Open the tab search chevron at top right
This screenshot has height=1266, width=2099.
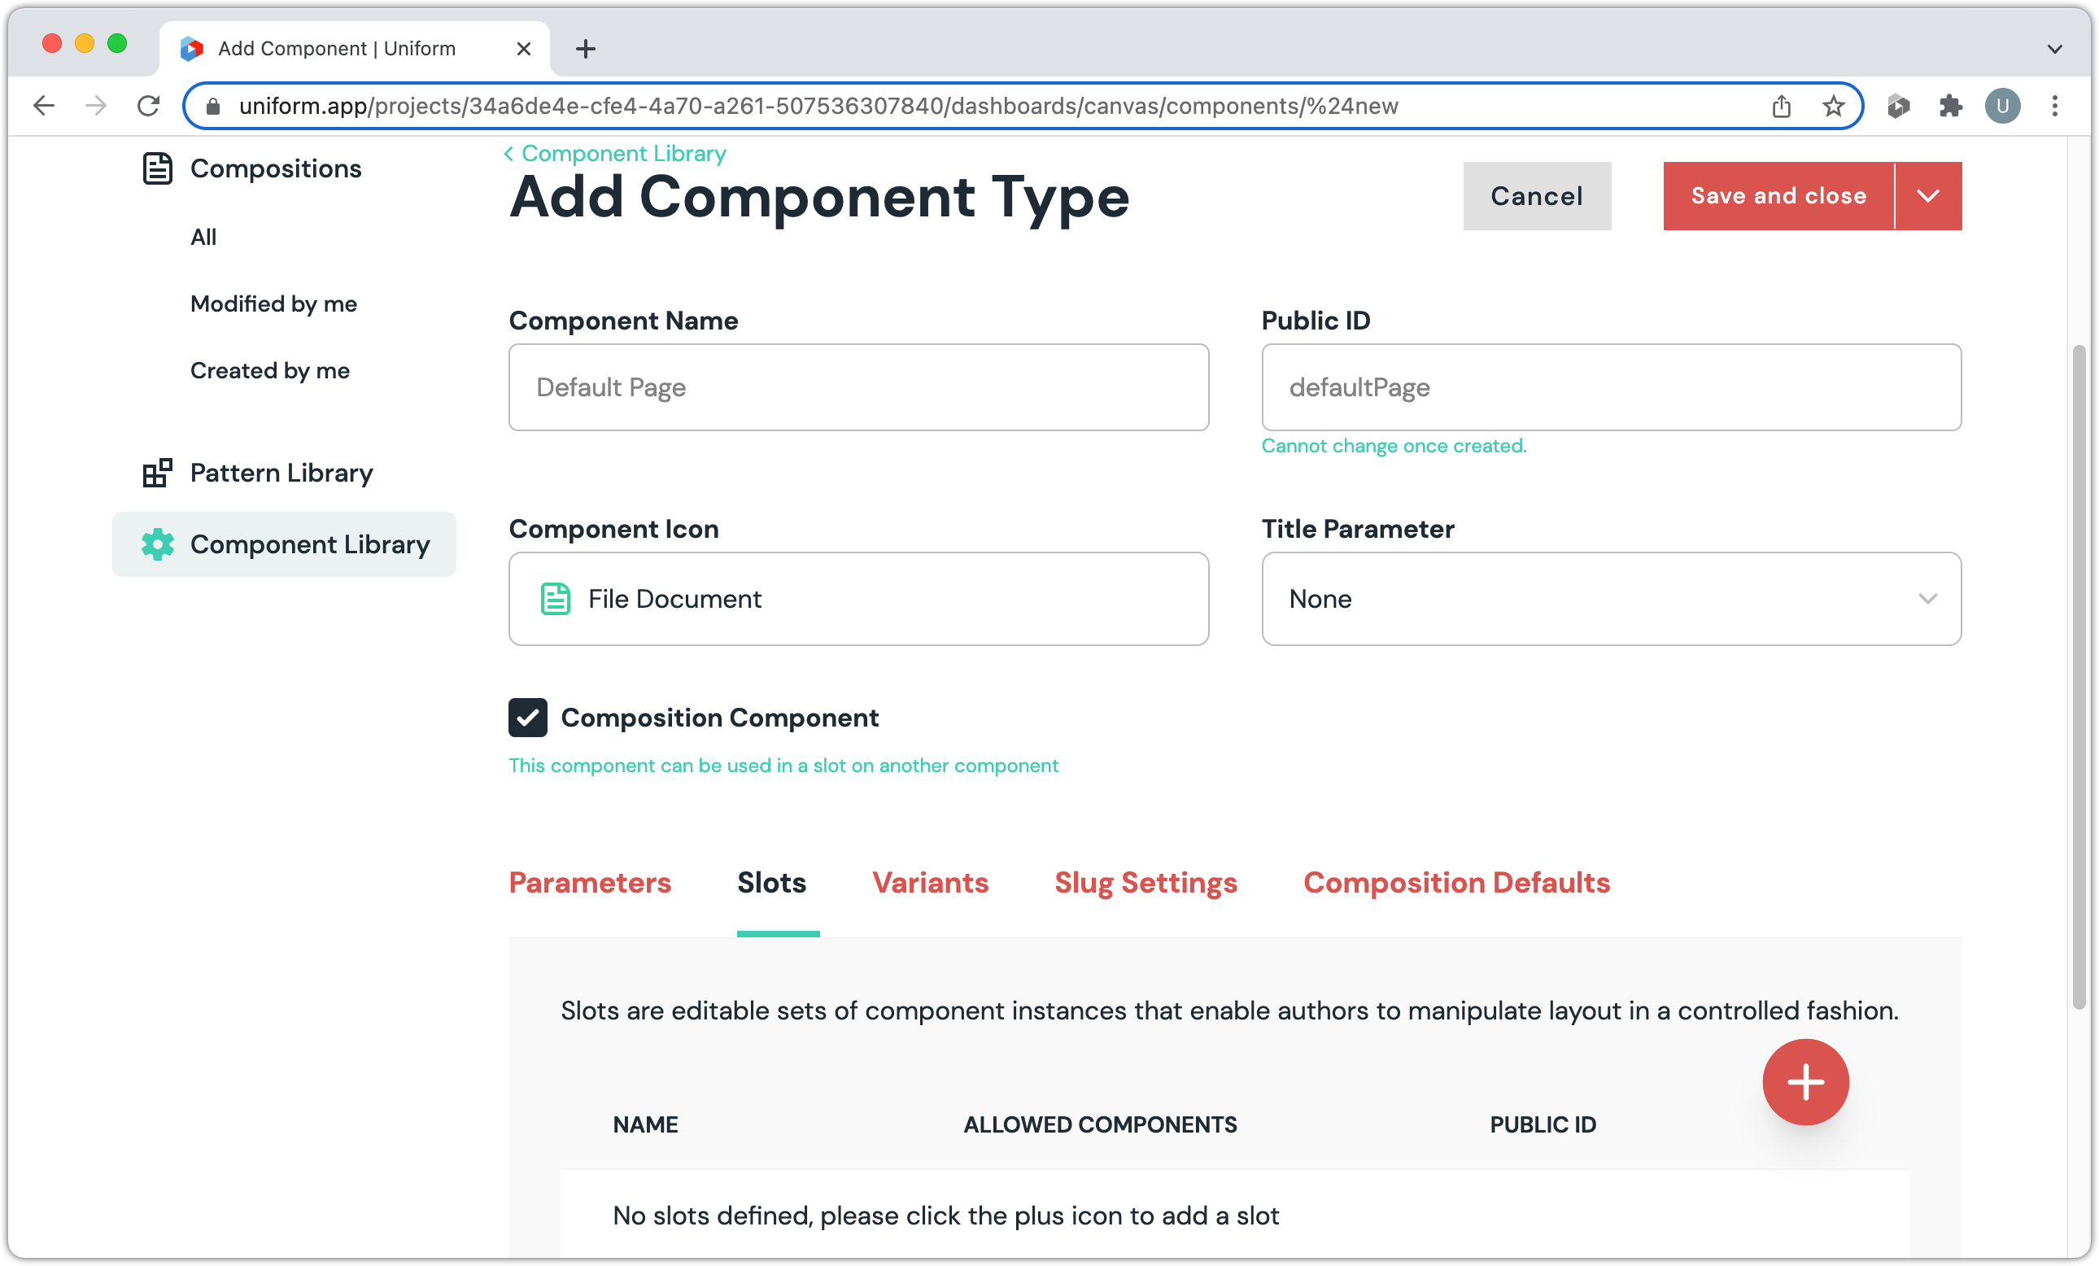(x=2054, y=49)
